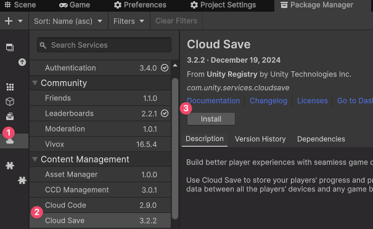Install the Cloud Save package
This screenshot has height=229, width=373.
pos(211,119)
